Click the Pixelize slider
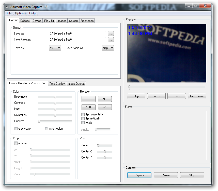Viewport: 218px width, 191px height. 55,121
